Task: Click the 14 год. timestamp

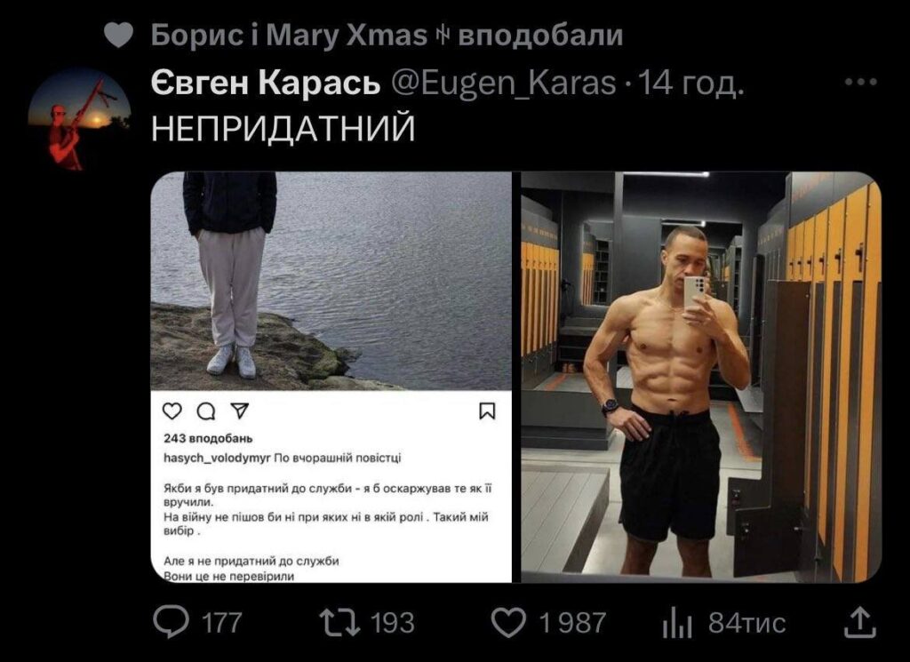Action: click(690, 83)
